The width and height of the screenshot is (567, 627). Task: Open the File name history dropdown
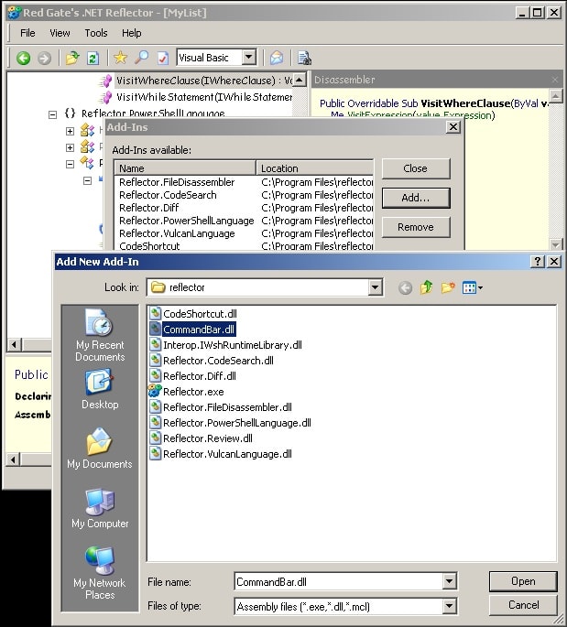(449, 581)
